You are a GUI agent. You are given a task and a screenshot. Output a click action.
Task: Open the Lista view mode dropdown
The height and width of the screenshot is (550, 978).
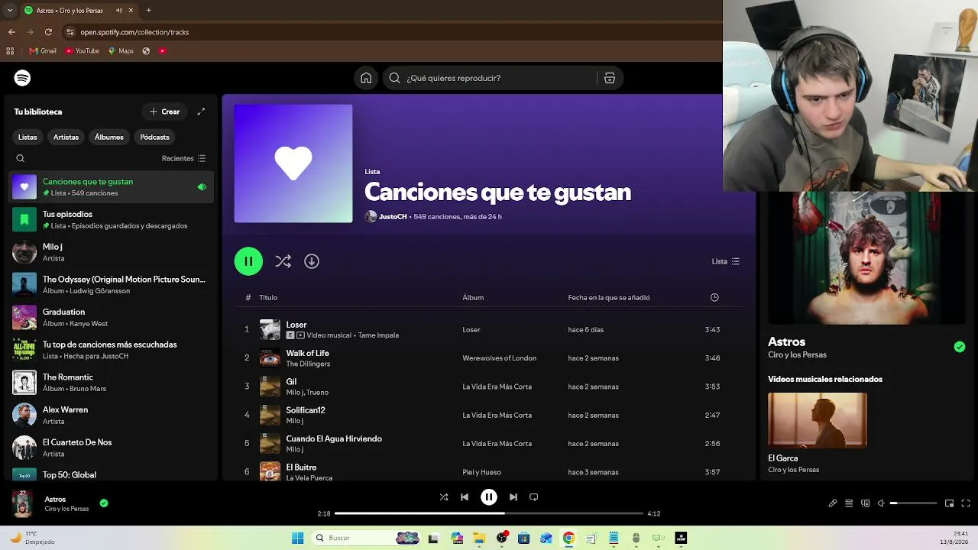click(x=726, y=261)
